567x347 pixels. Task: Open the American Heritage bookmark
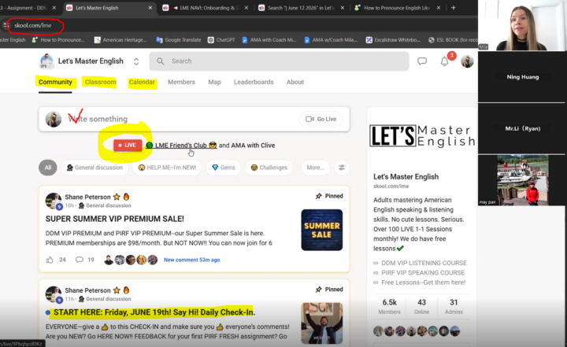click(120, 40)
